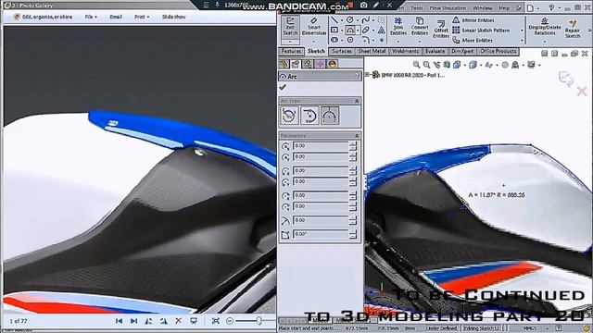Go to previous photo in gallery

tap(119, 321)
